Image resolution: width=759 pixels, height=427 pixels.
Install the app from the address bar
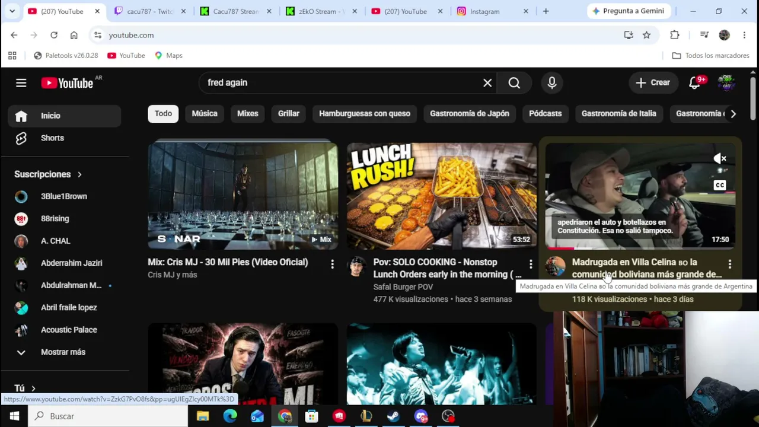(629, 35)
